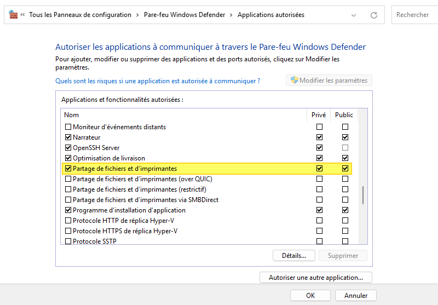Click the back chevrons in the address bar
The width and height of the screenshot is (438, 305).
click(23, 15)
